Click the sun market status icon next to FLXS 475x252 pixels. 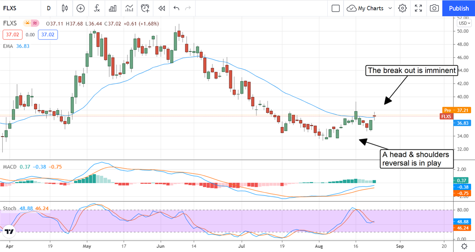(x=27, y=23)
